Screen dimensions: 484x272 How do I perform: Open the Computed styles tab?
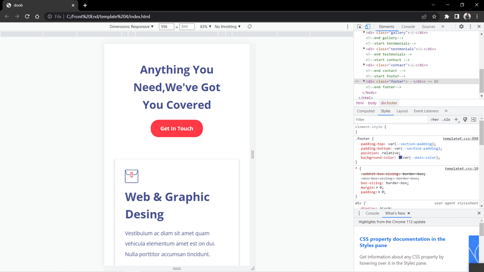[x=365, y=111]
